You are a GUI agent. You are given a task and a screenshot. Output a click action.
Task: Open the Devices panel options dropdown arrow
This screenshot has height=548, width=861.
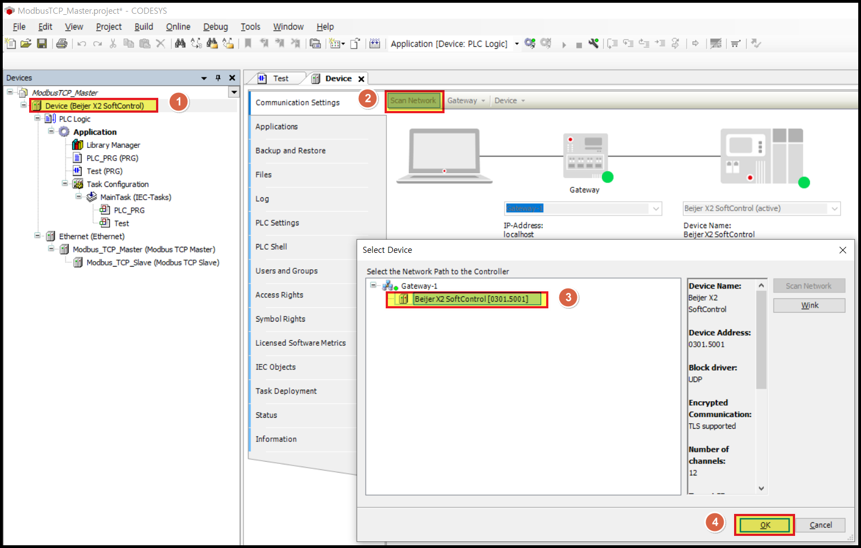pos(204,78)
